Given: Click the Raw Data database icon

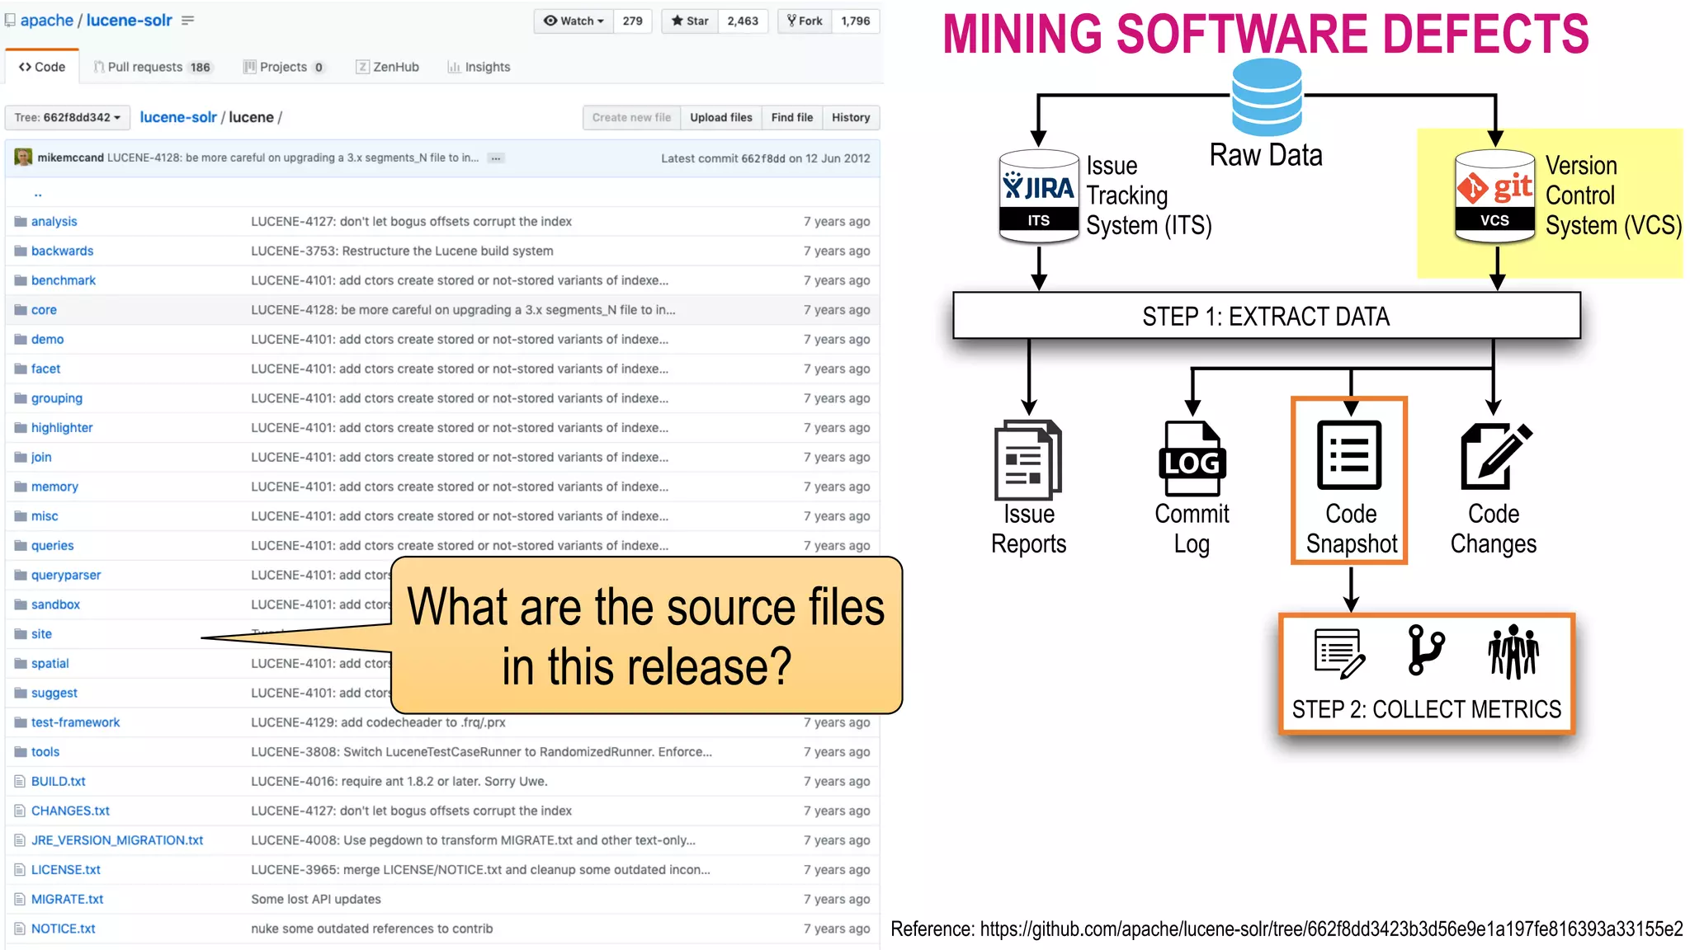Looking at the screenshot, I should pyautogui.click(x=1267, y=98).
